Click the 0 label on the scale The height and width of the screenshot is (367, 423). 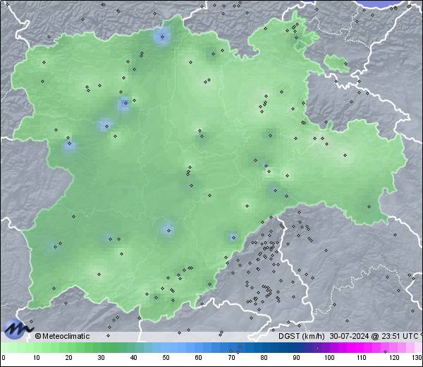pyautogui.click(x=4, y=358)
